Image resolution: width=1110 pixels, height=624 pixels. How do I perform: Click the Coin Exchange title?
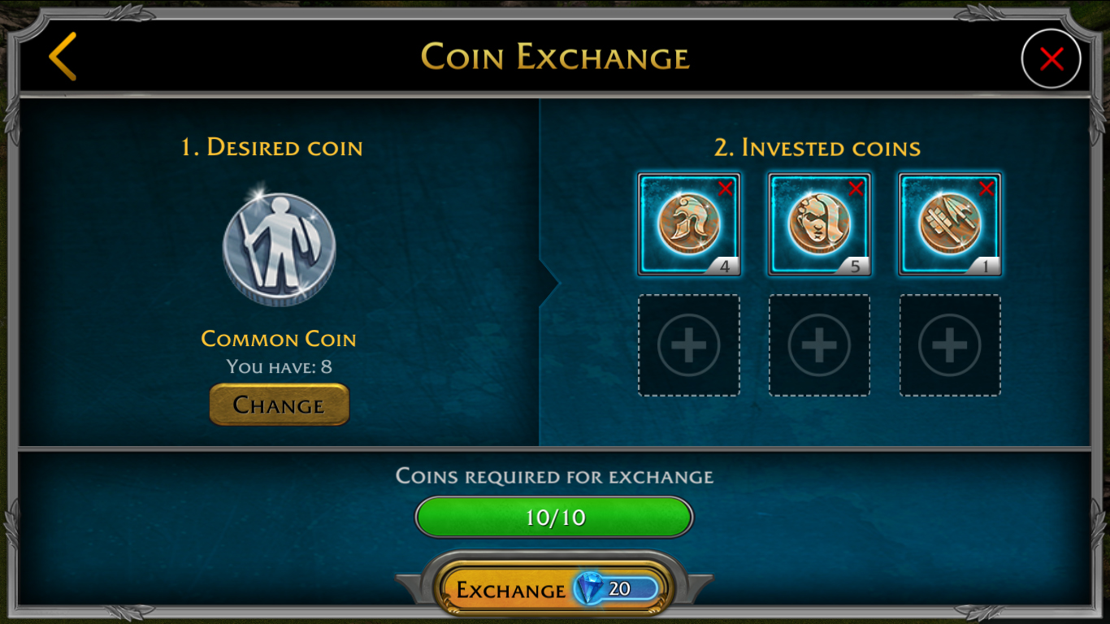coord(555,57)
